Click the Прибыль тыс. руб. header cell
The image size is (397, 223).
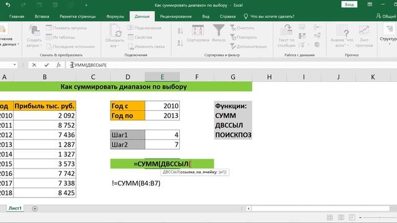point(45,106)
